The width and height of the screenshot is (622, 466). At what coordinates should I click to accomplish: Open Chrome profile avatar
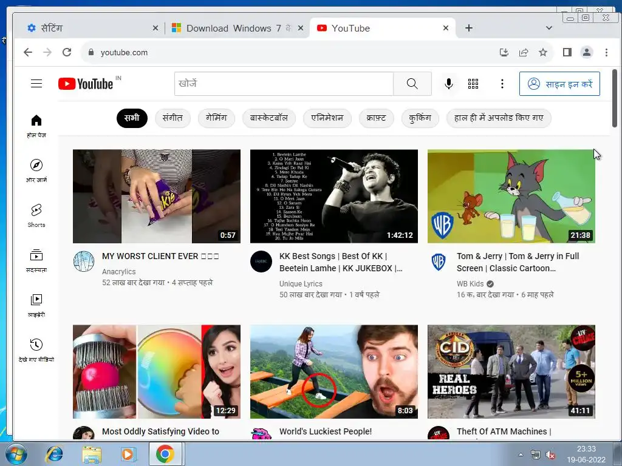pos(587,52)
